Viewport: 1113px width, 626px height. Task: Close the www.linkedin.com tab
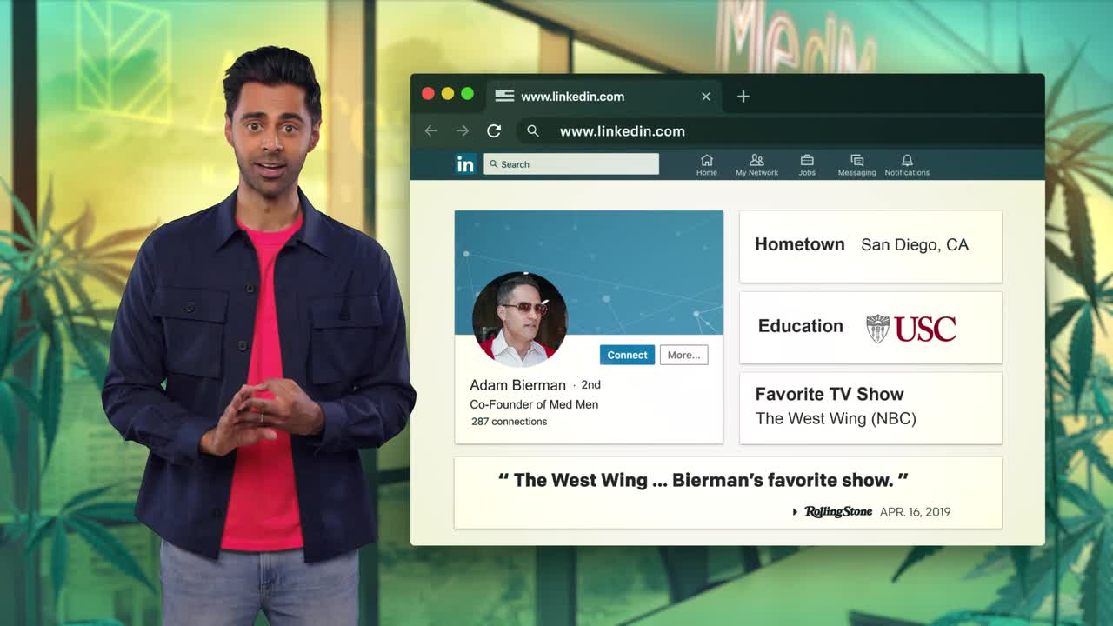pyautogui.click(x=706, y=97)
